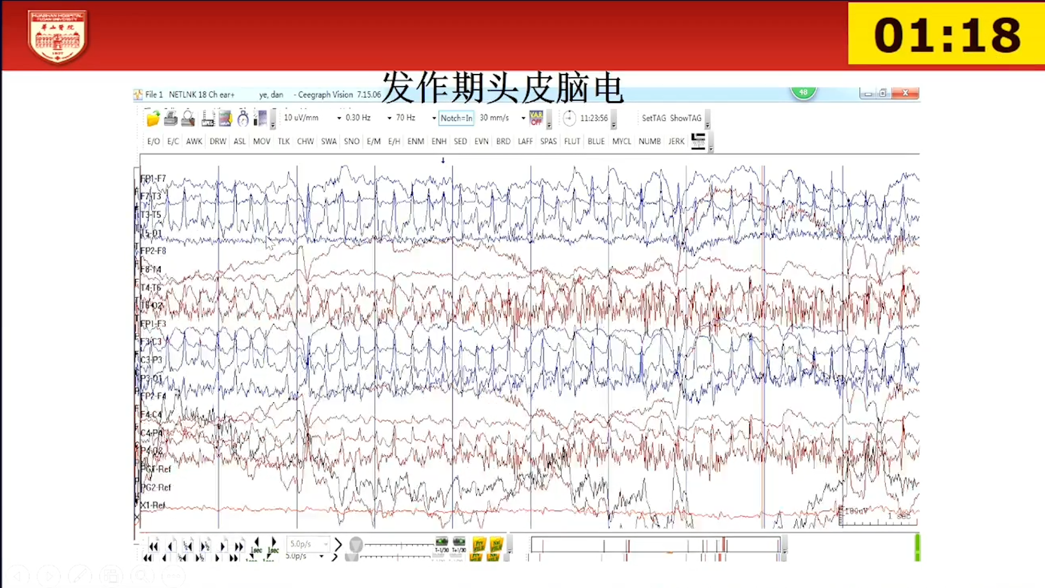Mark a JERK event
Screen dimensions: 1045x588
pos(677,141)
